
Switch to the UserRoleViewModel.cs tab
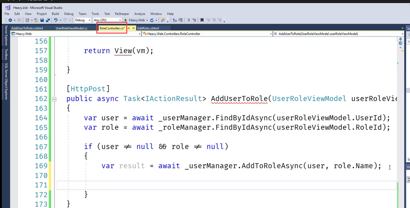71,28
